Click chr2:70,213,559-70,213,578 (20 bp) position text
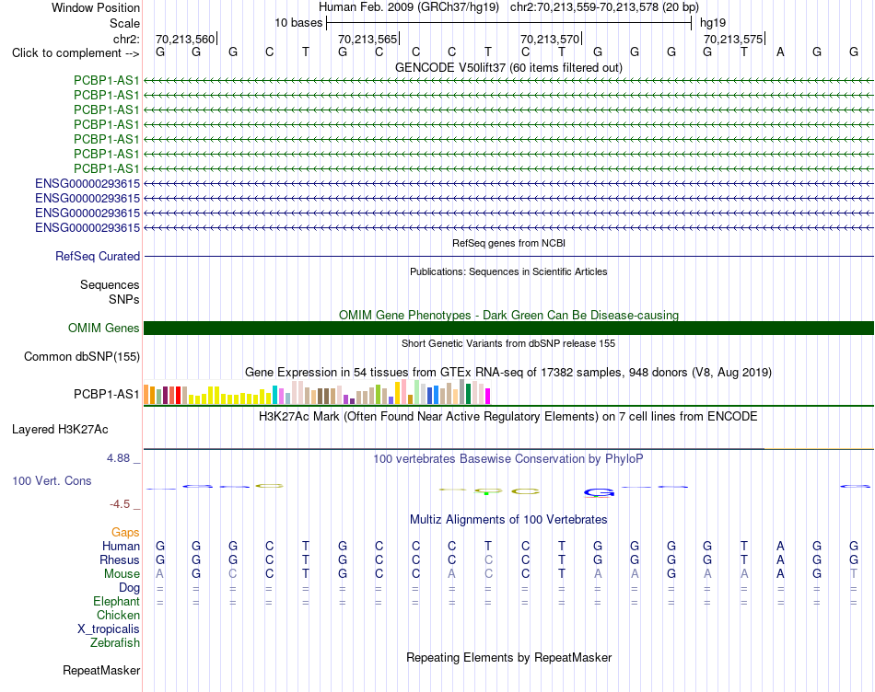The width and height of the screenshot is (875, 692). [604, 7]
